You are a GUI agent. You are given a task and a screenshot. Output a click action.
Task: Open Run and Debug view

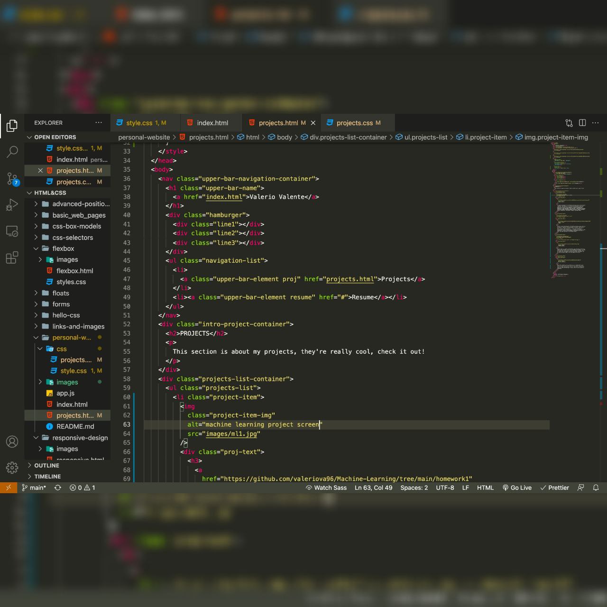pyautogui.click(x=12, y=205)
